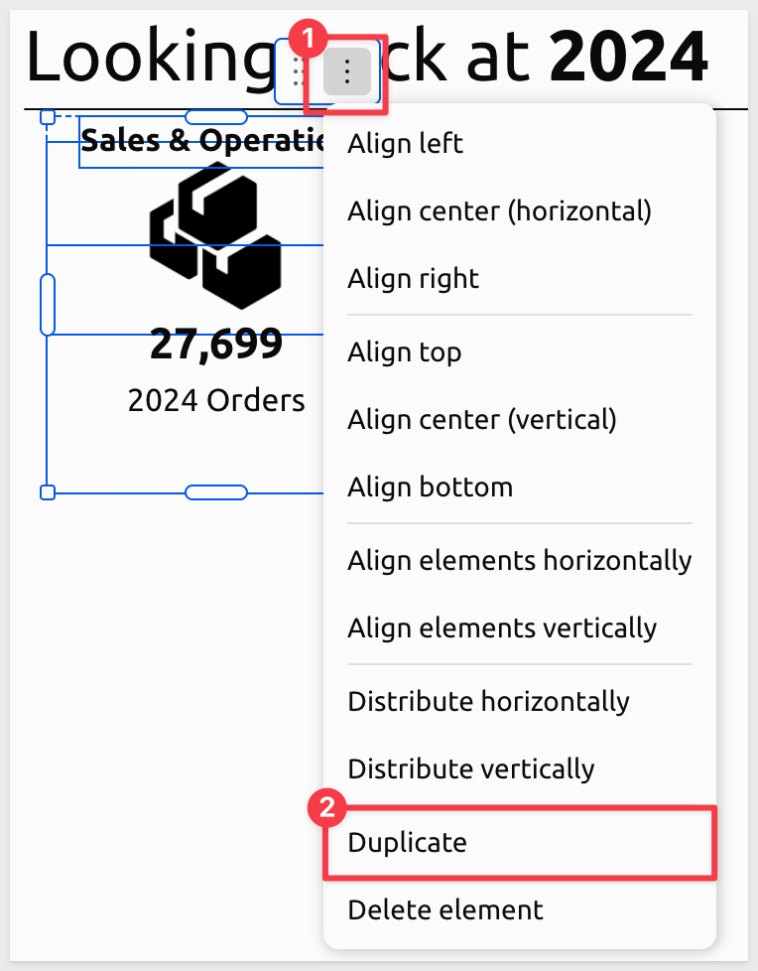
Task: Click the three-dot more options button
Action: [346, 71]
